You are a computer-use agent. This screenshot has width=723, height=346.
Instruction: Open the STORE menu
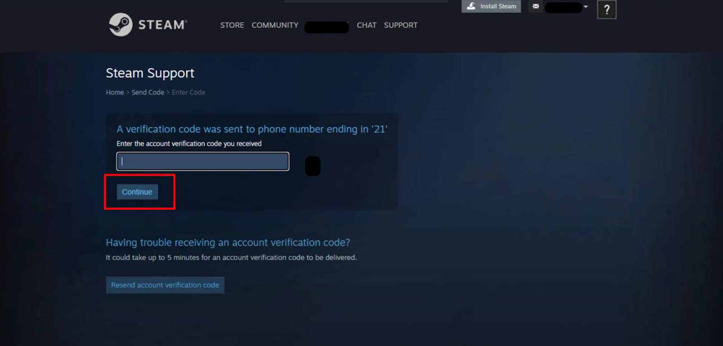tap(232, 25)
